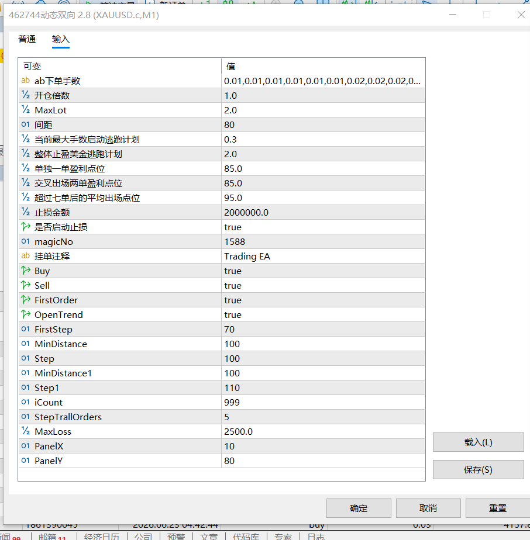Viewport: 530px width, 540px height.
Task: Click the boolean icon beside FirstOrder
Action: 26,300
